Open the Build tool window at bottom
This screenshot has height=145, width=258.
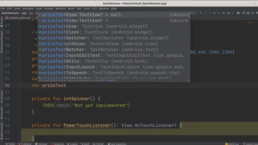pos(85,144)
